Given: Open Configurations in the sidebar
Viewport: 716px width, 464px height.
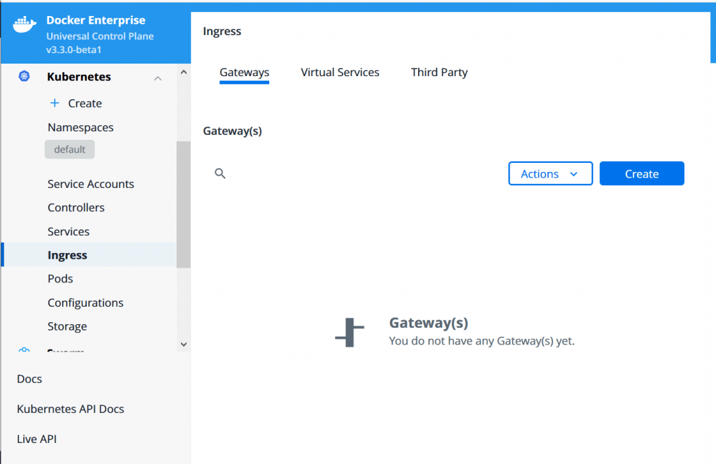Looking at the screenshot, I should coord(85,303).
